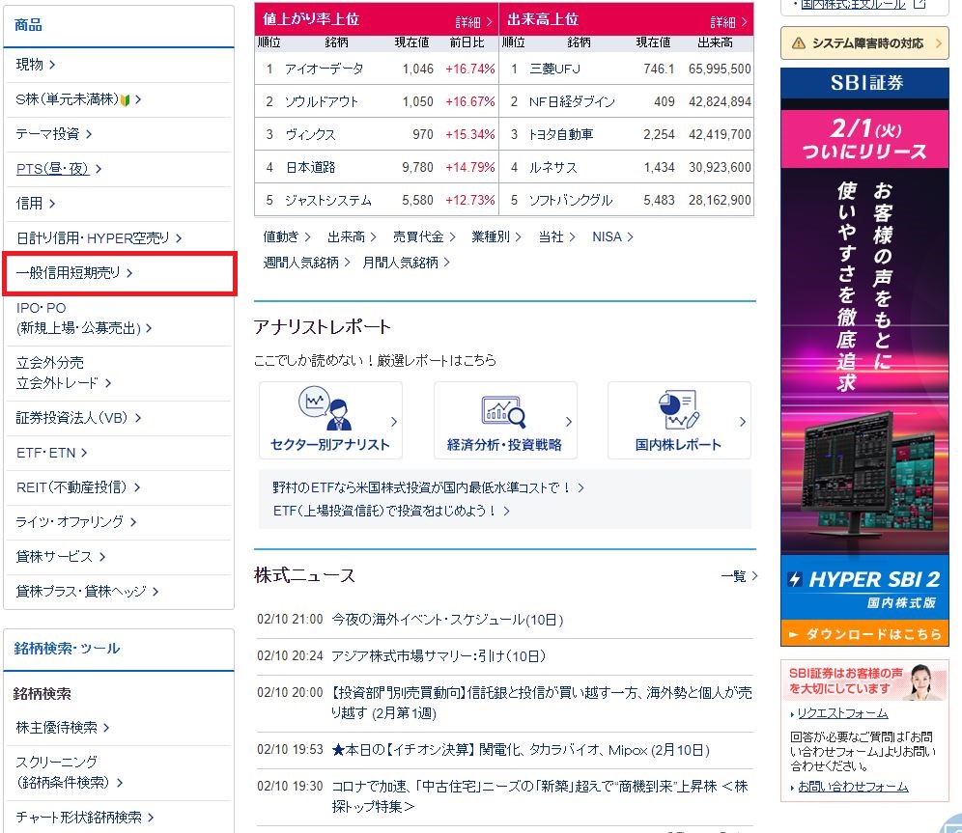Viewport: 962px width, 833px height.
Task: Open ライツ・オファリング link
Action: [76, 521]
